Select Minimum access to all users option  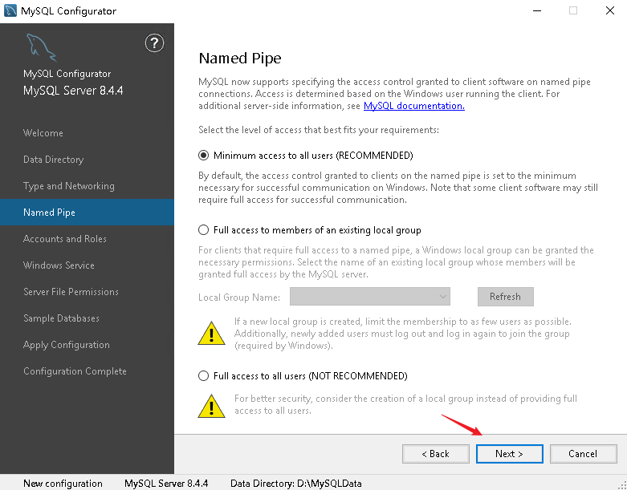coord(306,156)
